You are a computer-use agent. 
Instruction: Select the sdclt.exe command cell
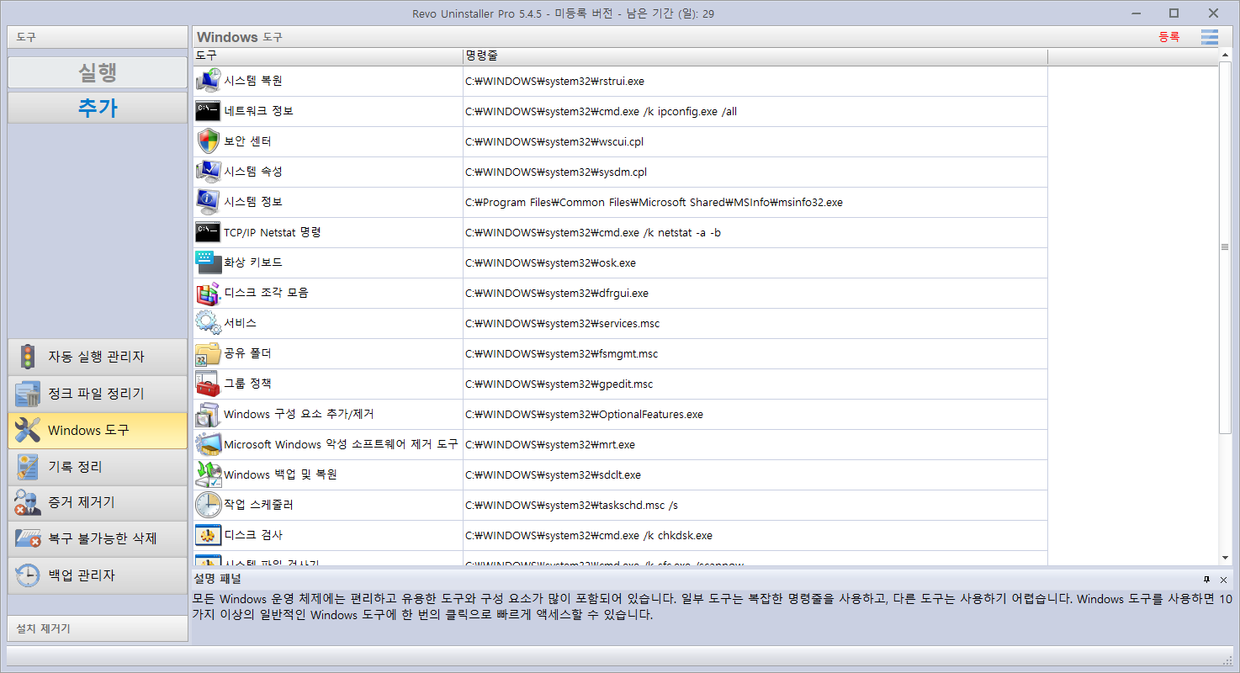tap(755, 475)
